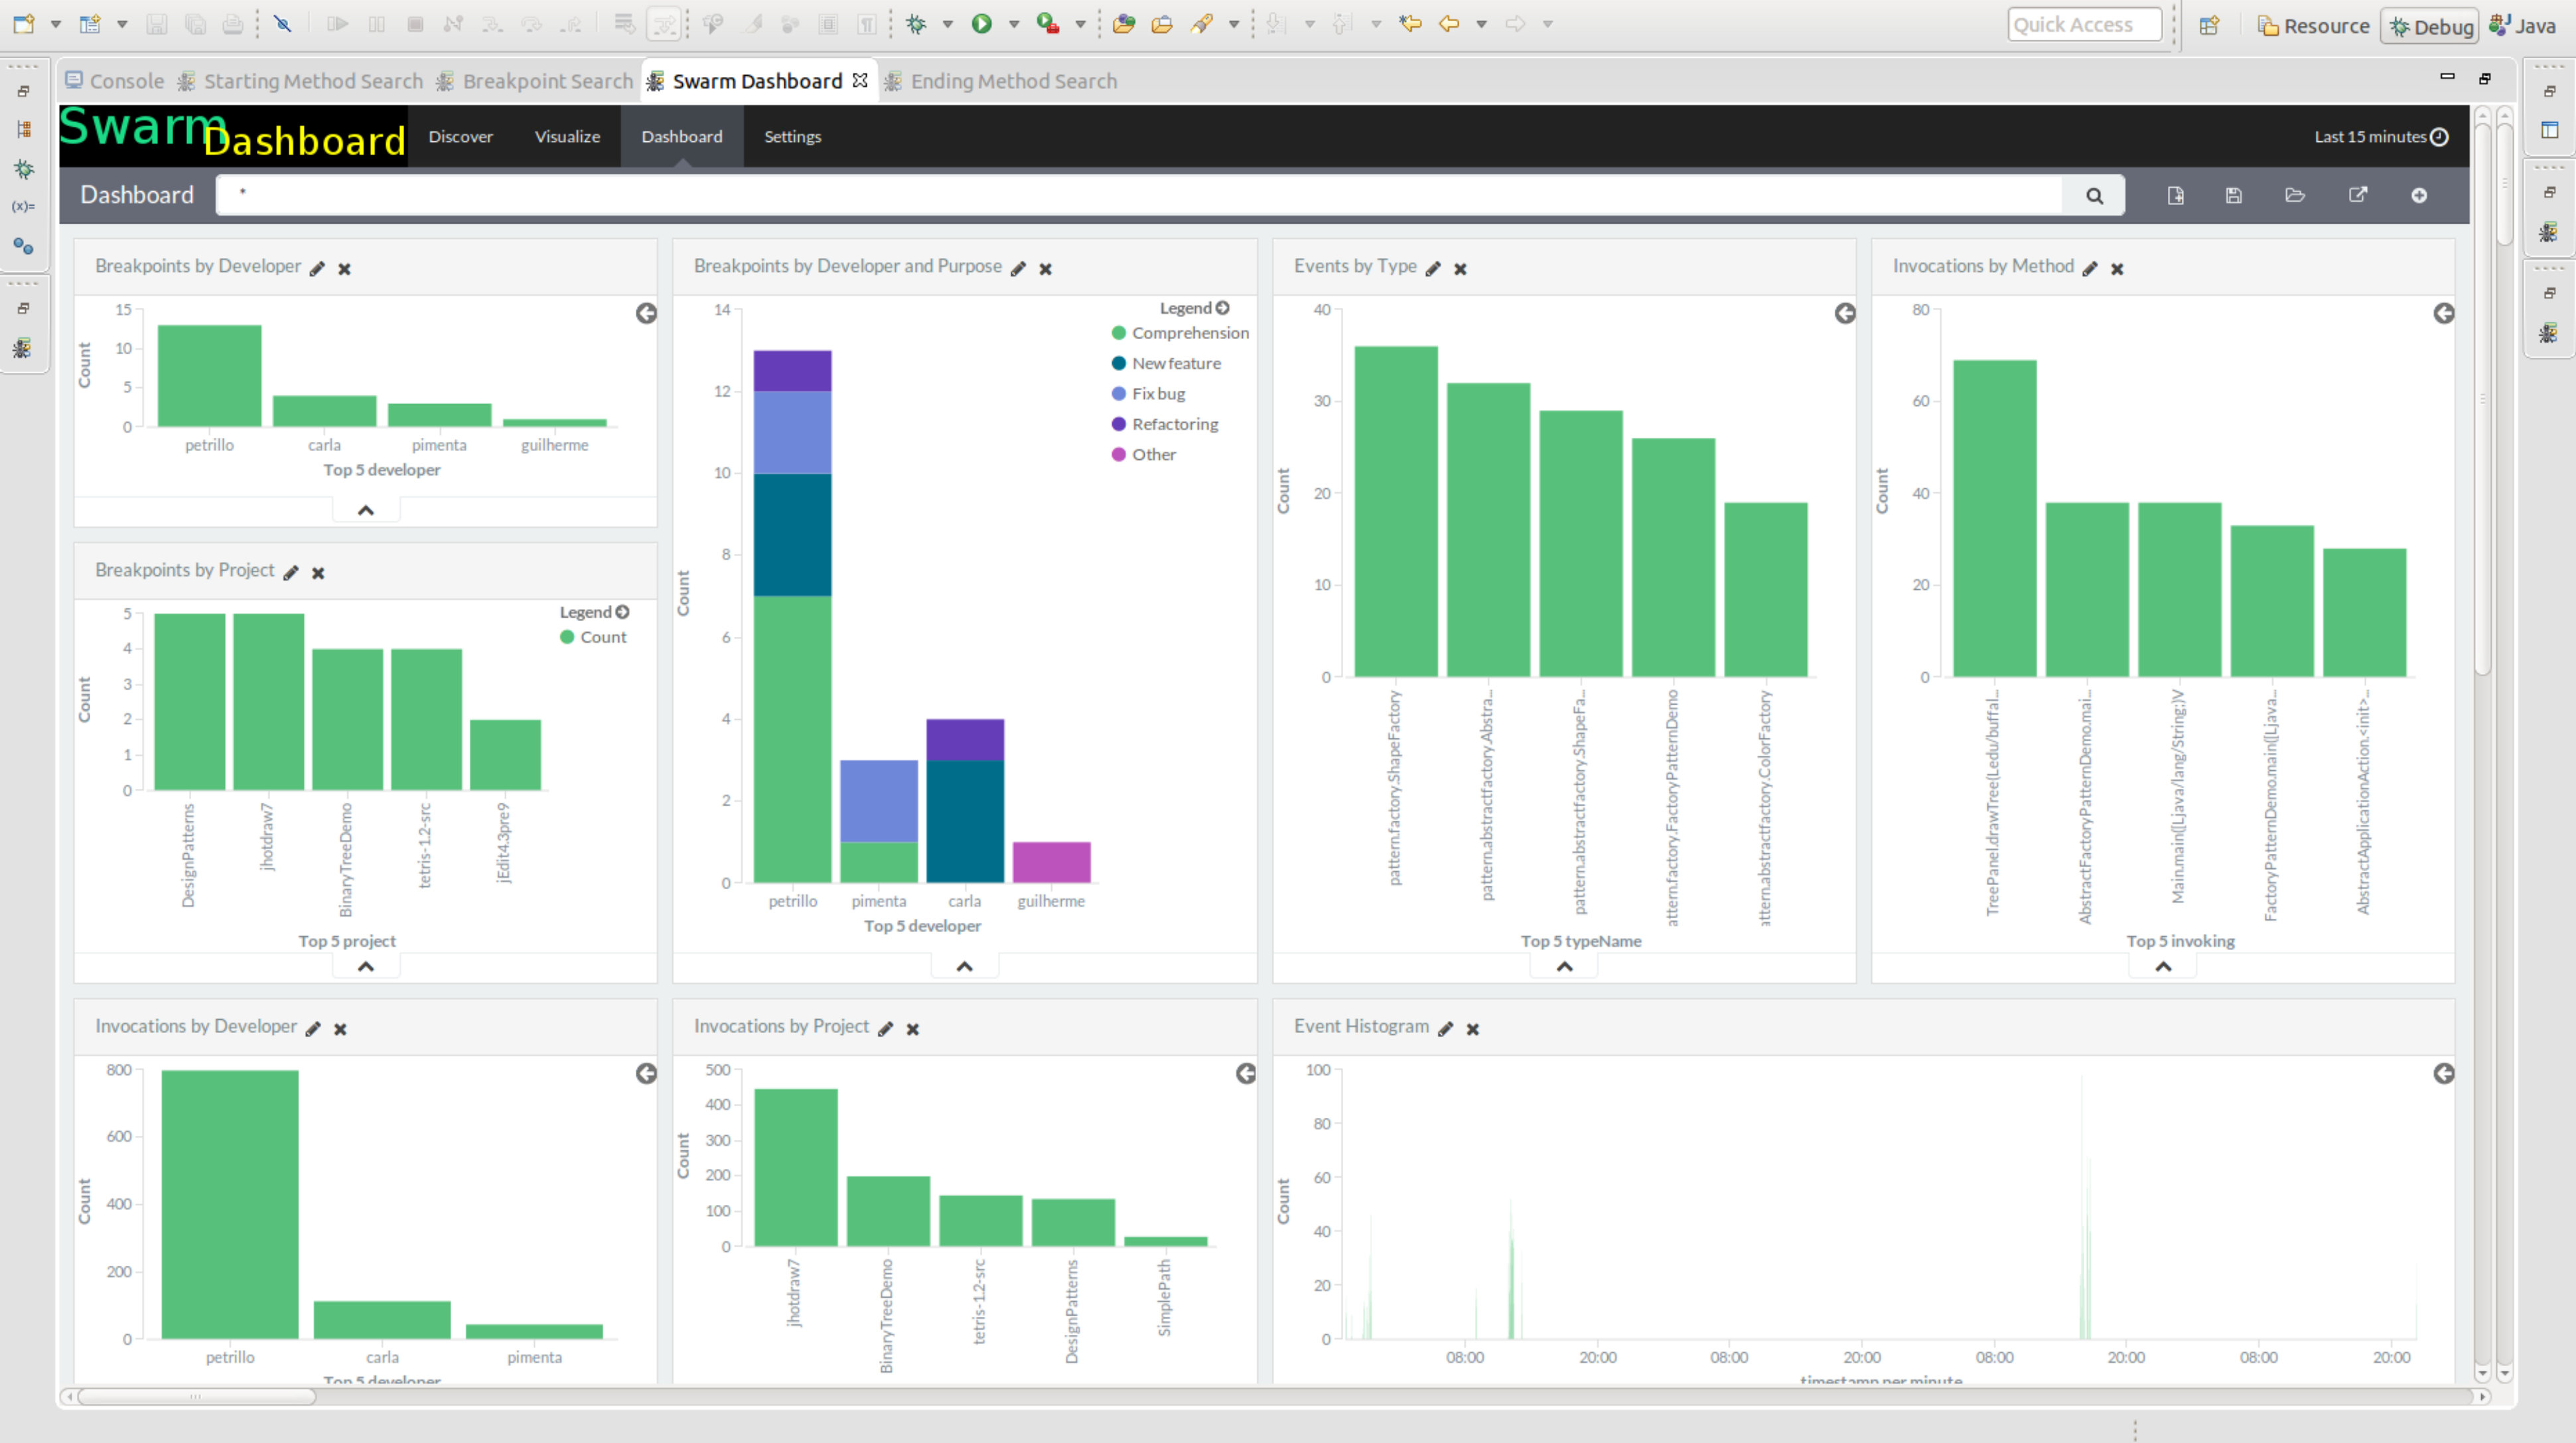The height and width of the screenshot is (1443, 2576).
Task: Click the dashboard query input field
Action: click(1138, 195)
